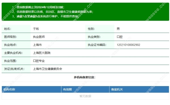Select the institution 上海医大医院
The height and width of the screenshot is (105, 170).
pyautogui.click(x=42, y=53)
